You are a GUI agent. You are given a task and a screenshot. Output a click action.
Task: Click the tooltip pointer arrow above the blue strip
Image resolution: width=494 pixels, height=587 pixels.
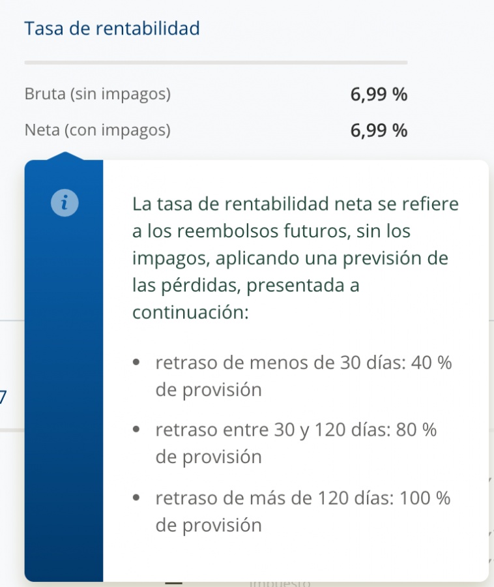pyautogui.click(x=64, y=157)
